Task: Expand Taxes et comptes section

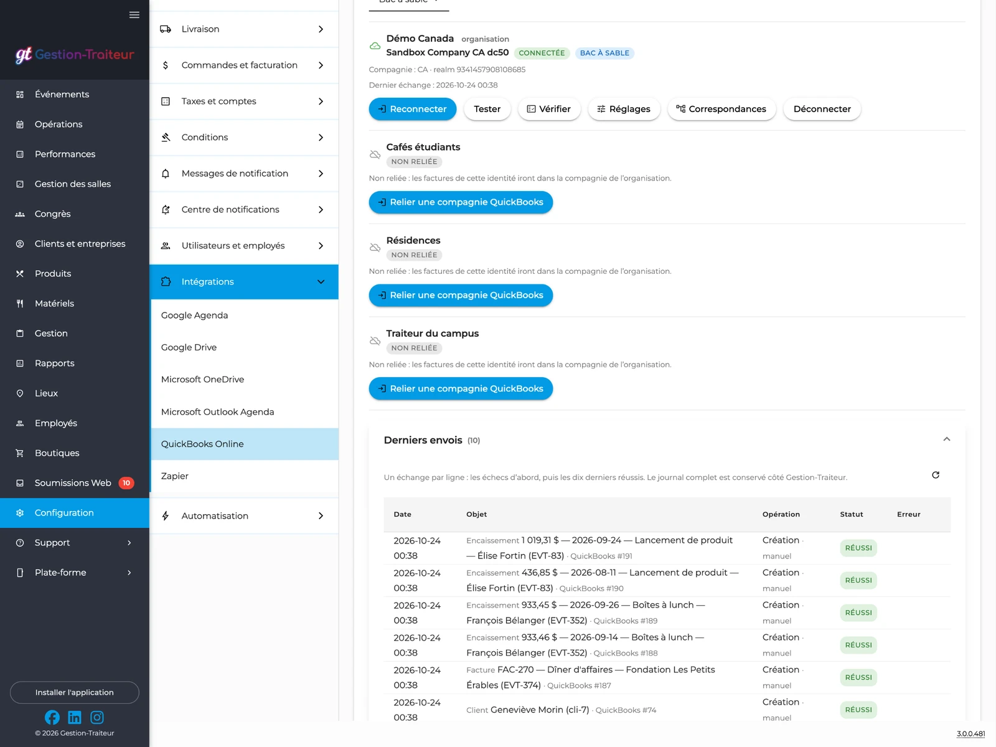Action: [244, 101]
